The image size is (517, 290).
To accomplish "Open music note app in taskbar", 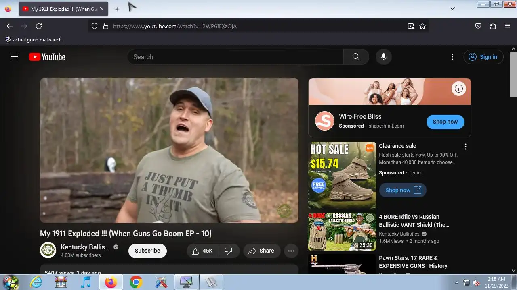I will pyautogui.click(x=86, y=282).
